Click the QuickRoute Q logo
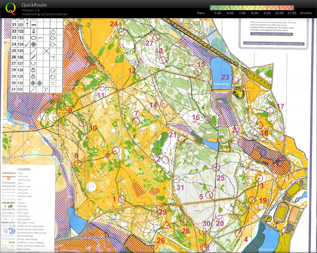 coord(11,9)
